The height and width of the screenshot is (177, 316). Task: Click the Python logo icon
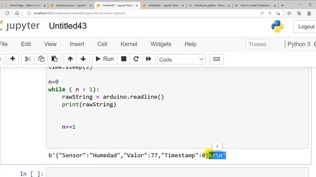(x=277, y=26)
